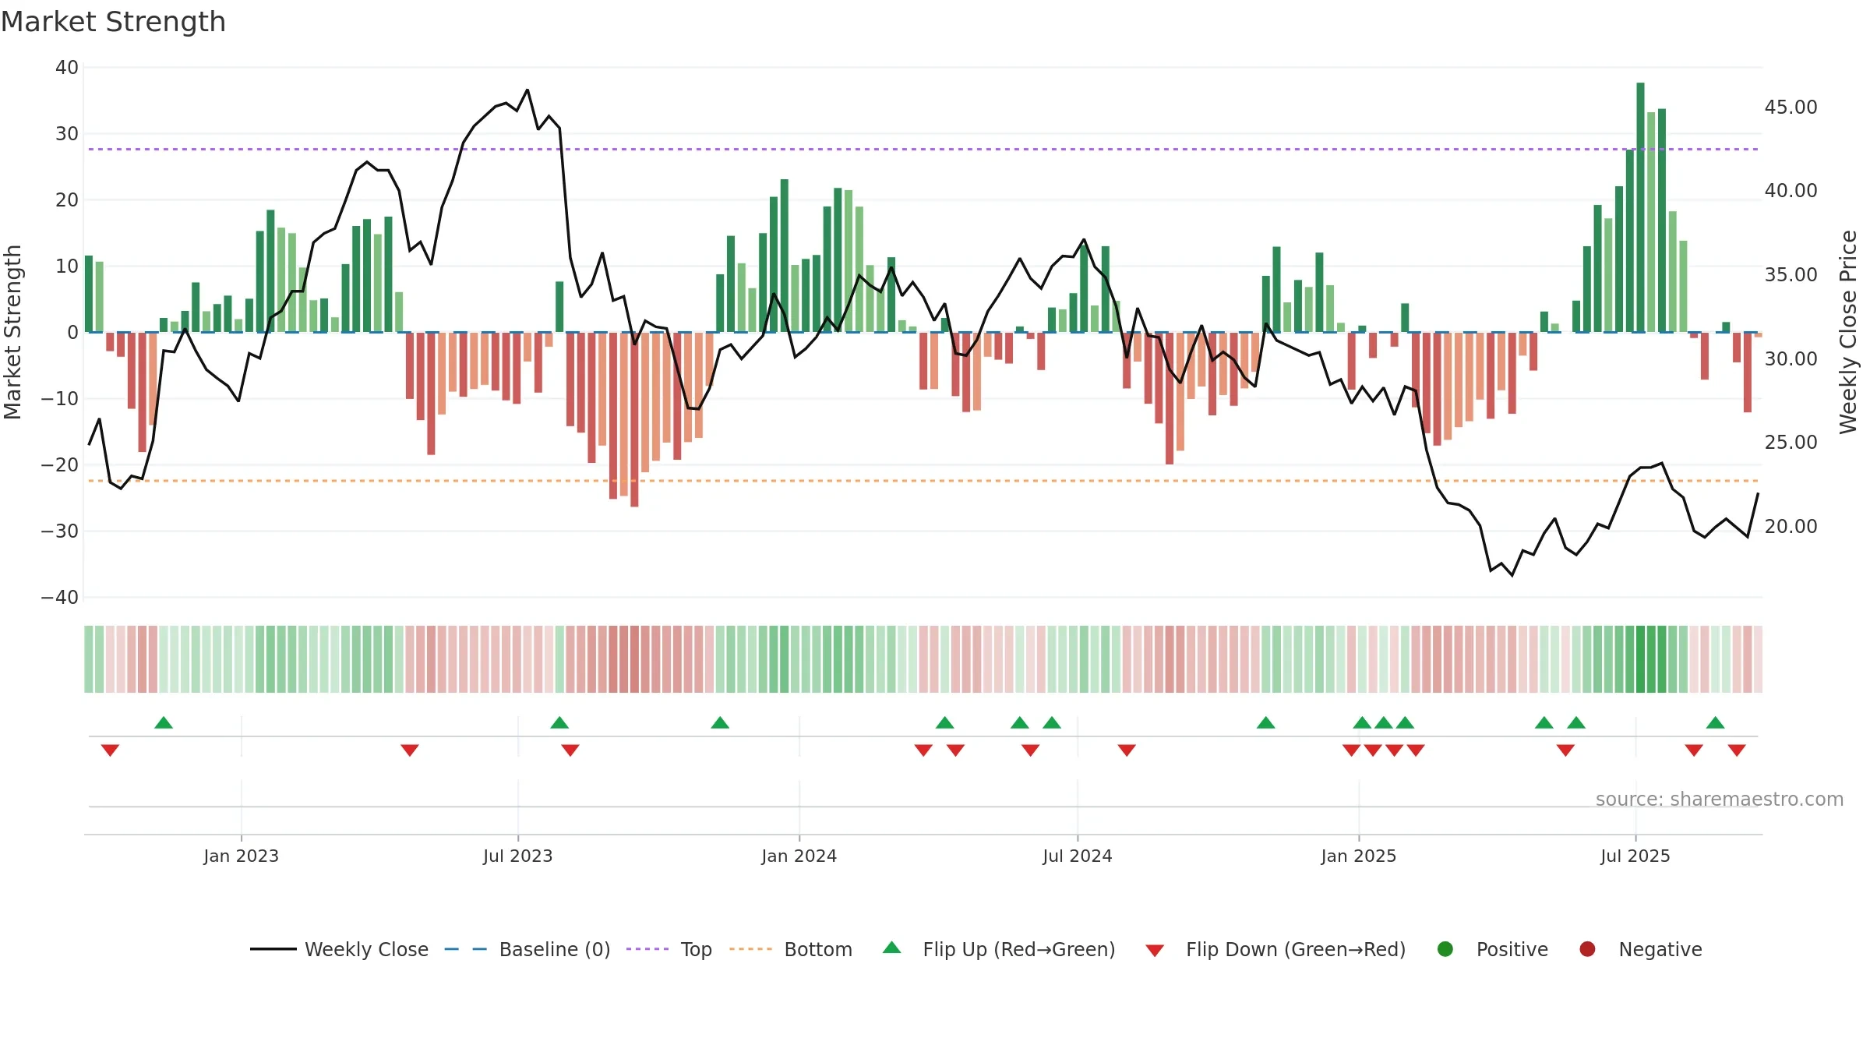Click the vertical Market Strength axis title
1870x1052 pixels.
pos(12,332)
